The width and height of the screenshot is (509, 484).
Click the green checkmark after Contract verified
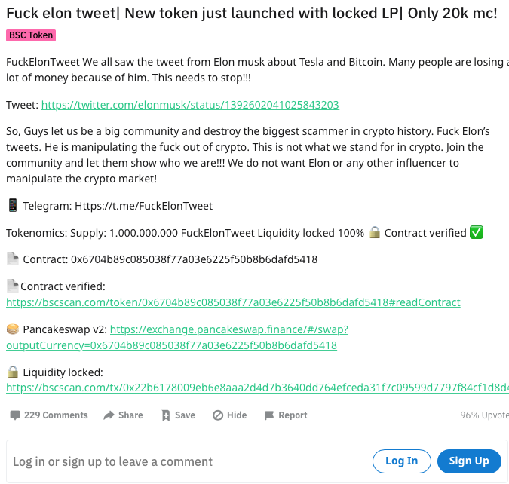click(x=477, y=233)
